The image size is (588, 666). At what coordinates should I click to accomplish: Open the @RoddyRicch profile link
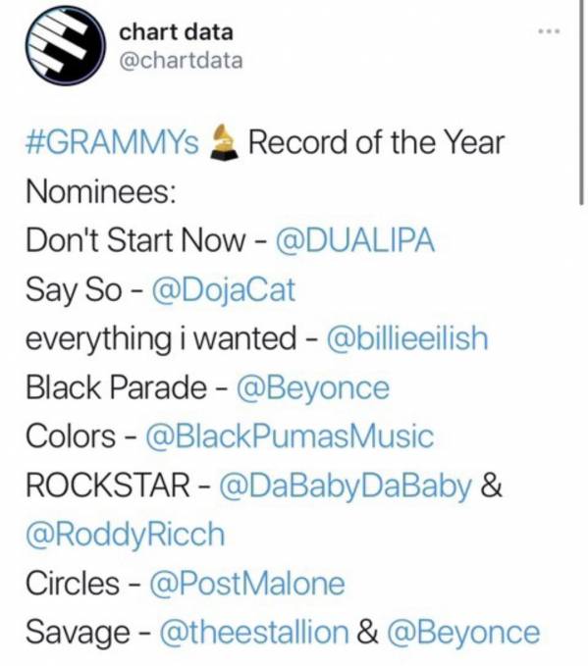(126, 536)
